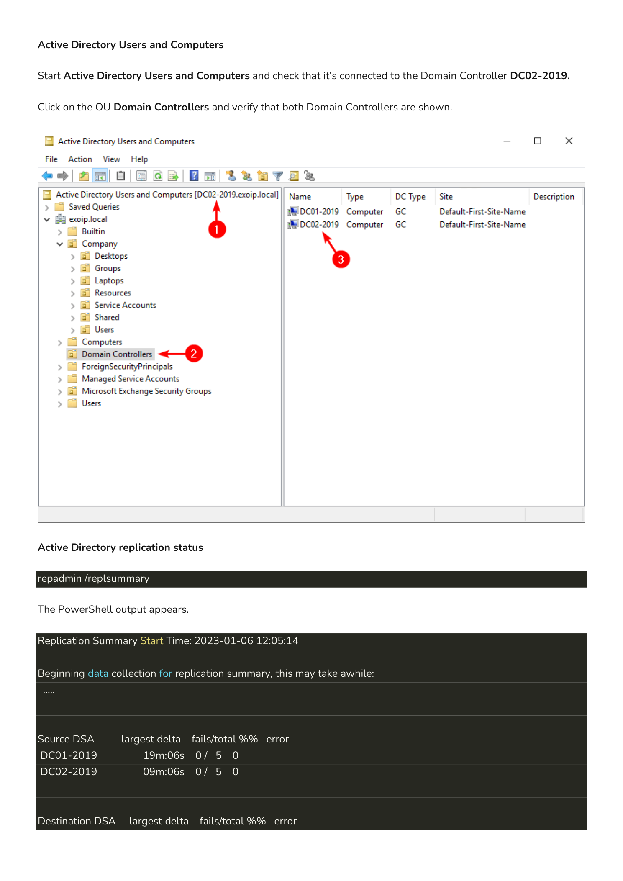Open the blue Help question mark icon
This screenshot has height=881, width=623.
pyautogui.click(x=194, y=176)
